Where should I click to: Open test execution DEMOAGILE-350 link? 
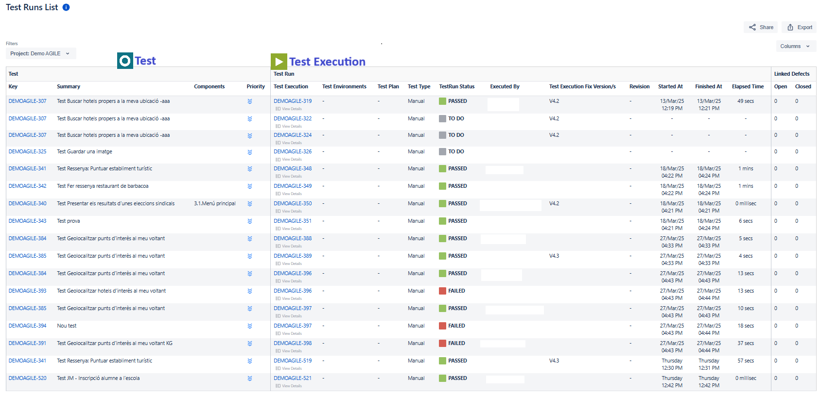point(293,203)
